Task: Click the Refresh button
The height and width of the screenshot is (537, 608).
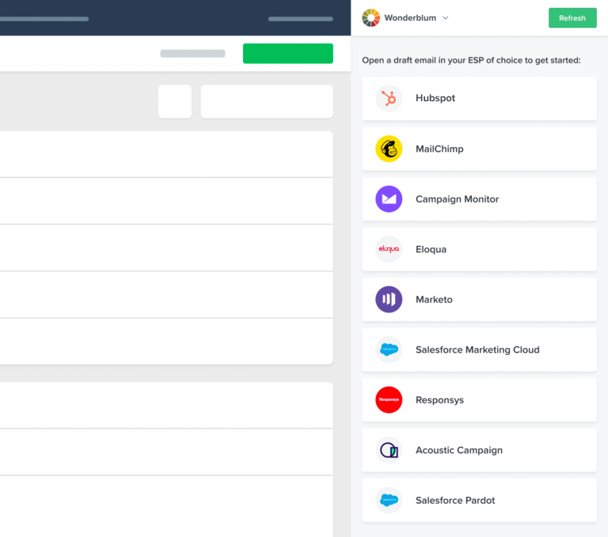Action: [x=572, y=18]
